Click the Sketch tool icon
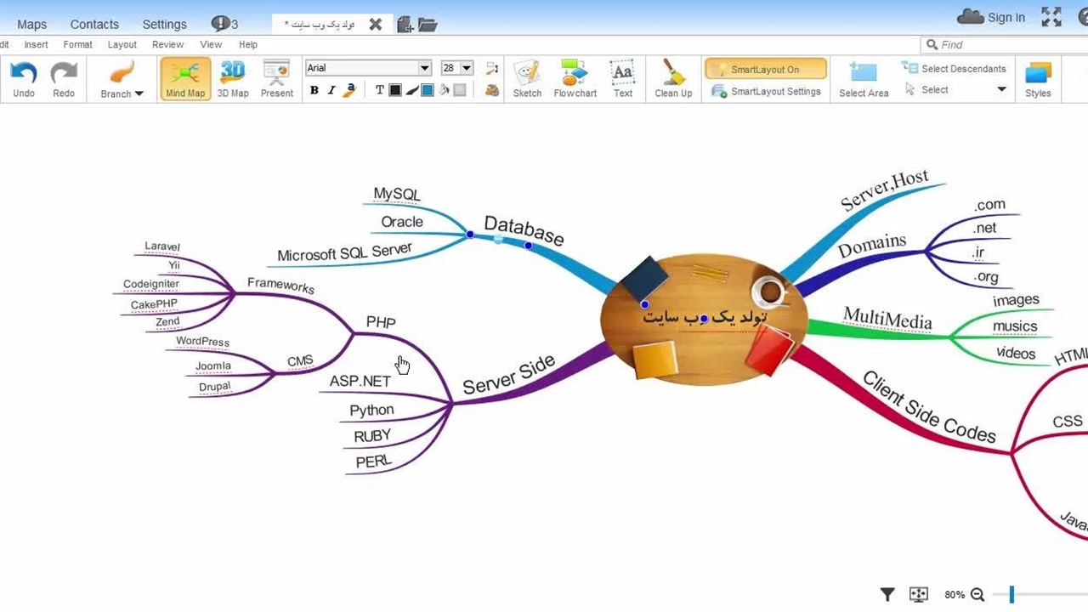 (x=527, y=78)
